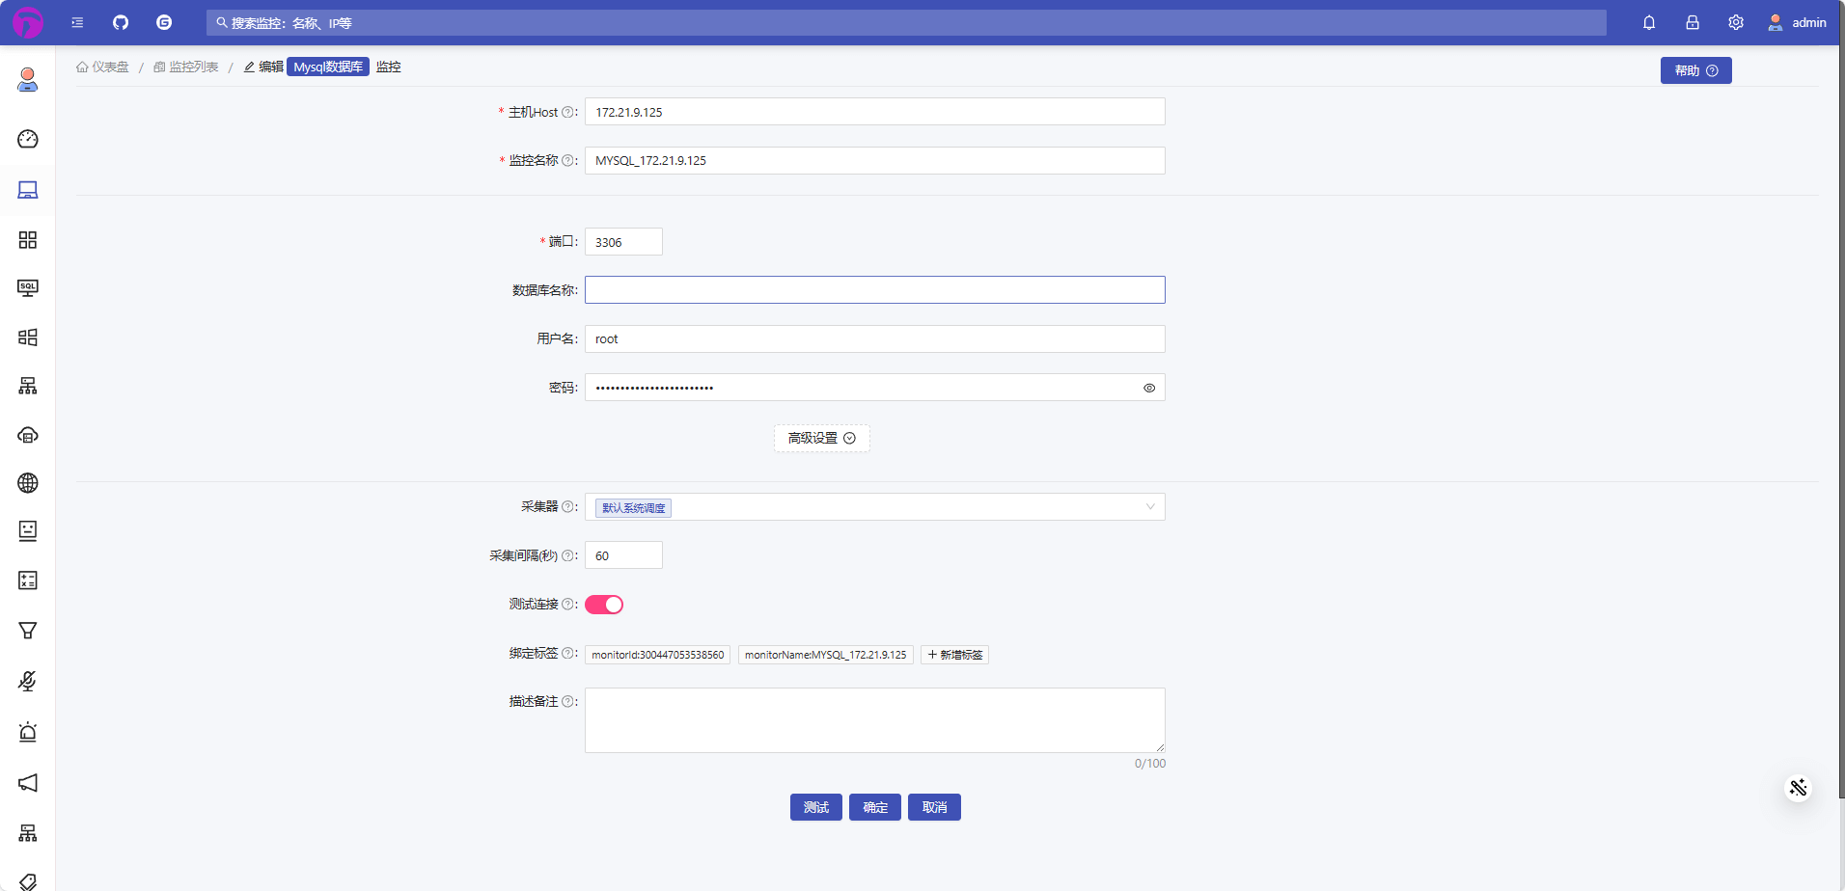Open the alarm bell icon in the sidebar
1845x891 pixels.
[x=28, y=732]
